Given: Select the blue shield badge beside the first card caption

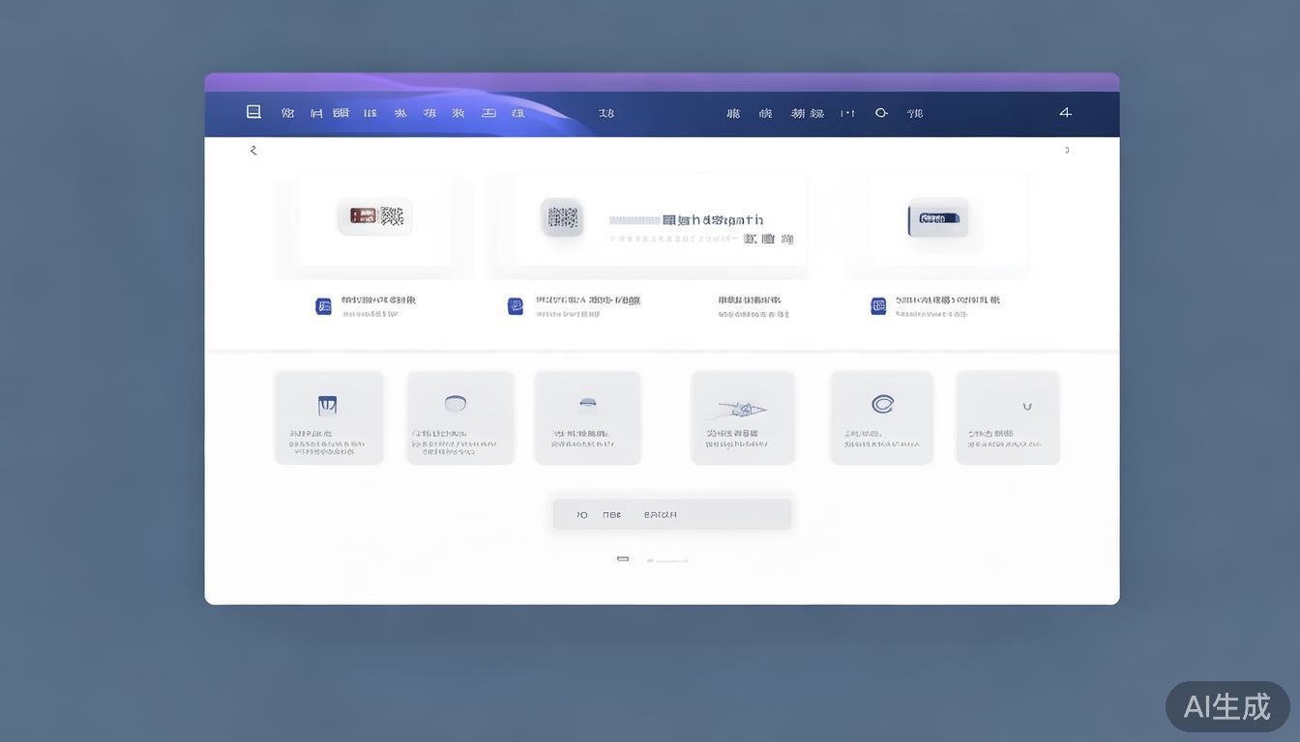Looking at the screenshot, I should pyautogui.click(x=324, y=304).
